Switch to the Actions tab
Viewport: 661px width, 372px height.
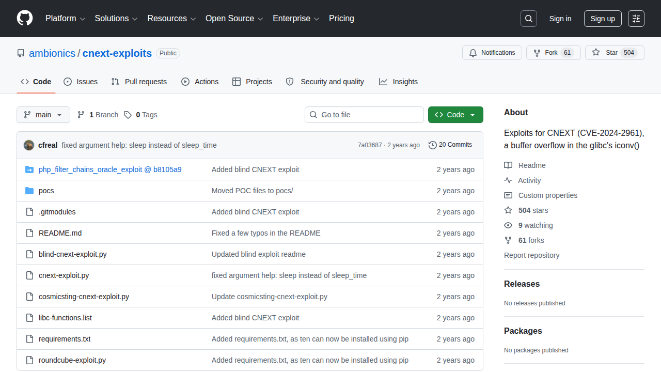click(200, 82)
